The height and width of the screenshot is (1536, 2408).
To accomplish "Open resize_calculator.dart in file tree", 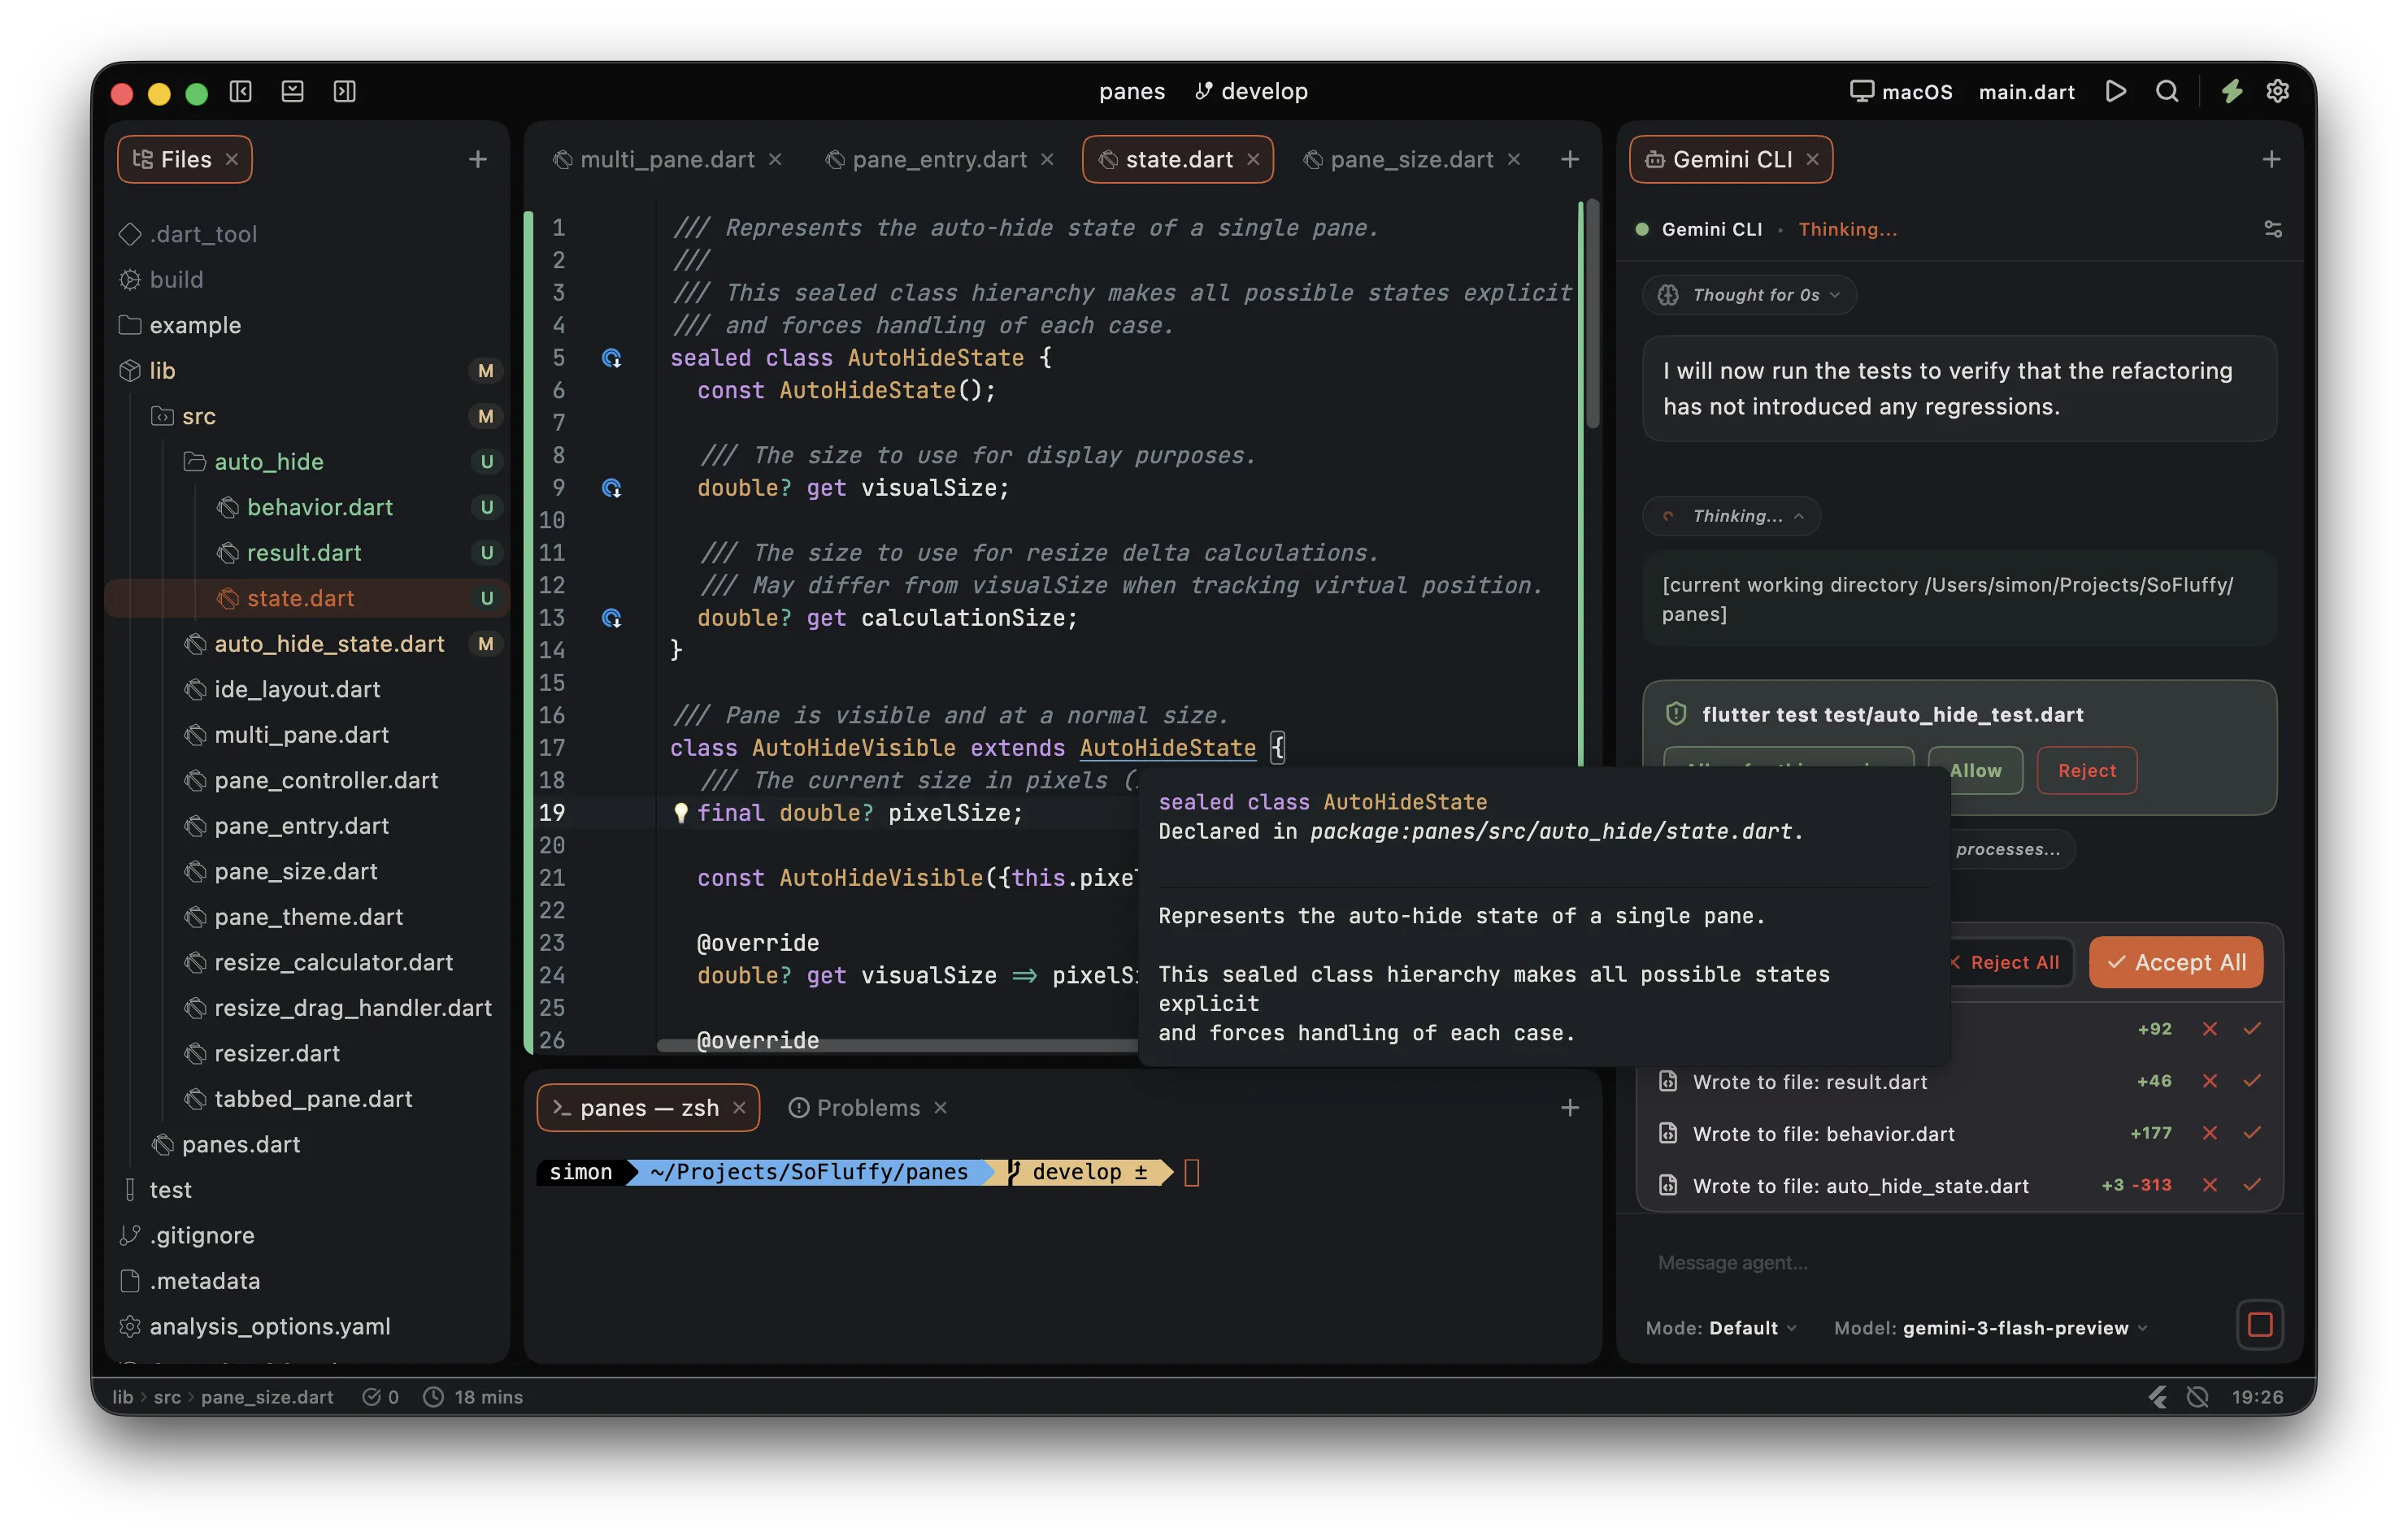I will [x=307, y=962].
